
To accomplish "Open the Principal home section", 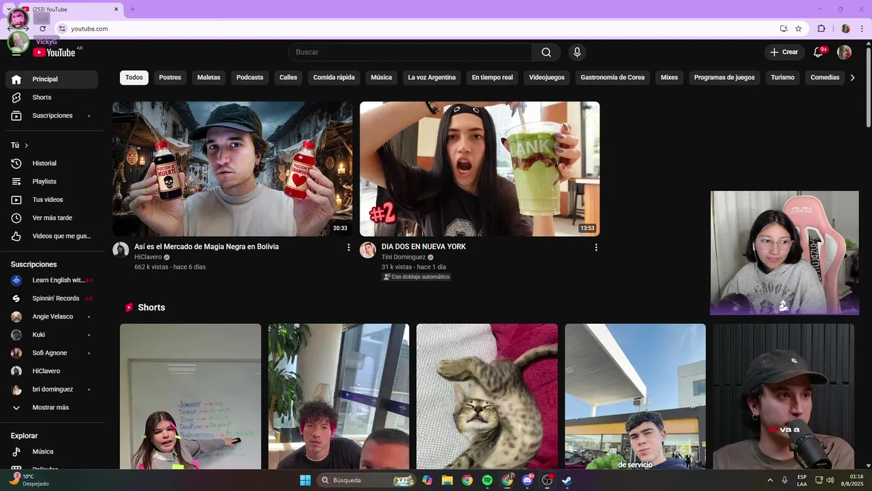I will pos(52,79).
